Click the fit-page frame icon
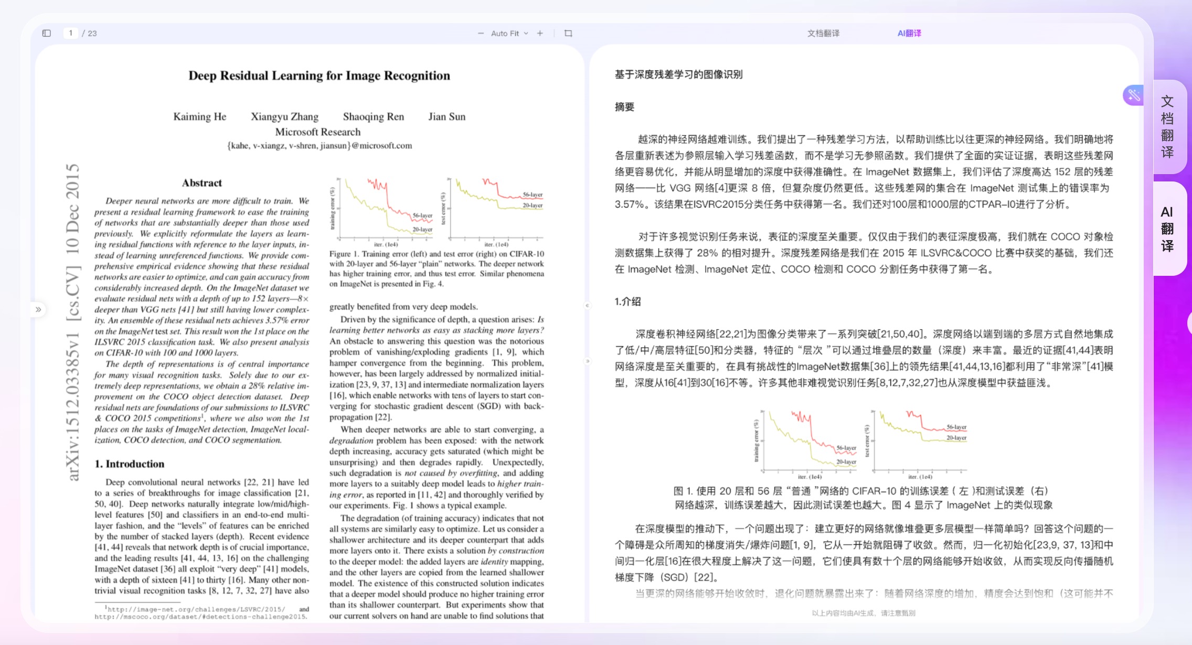The height and width of the screenshot is (645, 1192). tap(568, 33)
